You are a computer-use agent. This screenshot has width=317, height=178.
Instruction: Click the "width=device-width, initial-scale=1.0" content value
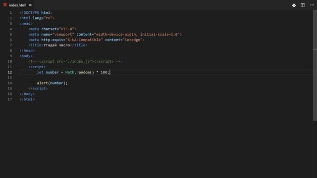click(137, 34)
